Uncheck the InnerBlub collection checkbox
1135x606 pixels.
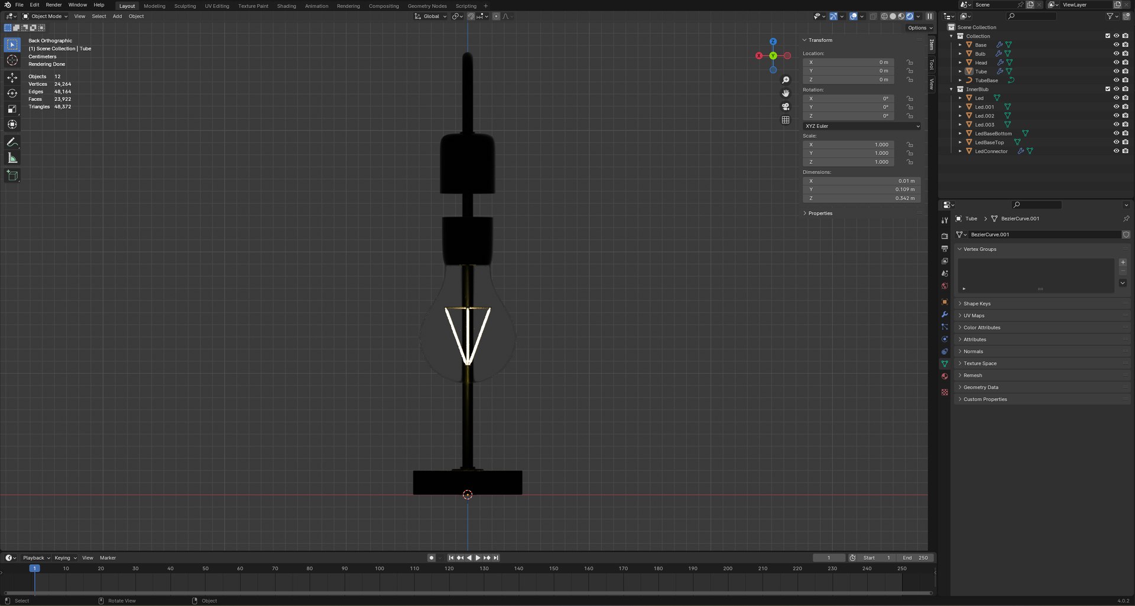[1108, 89]
